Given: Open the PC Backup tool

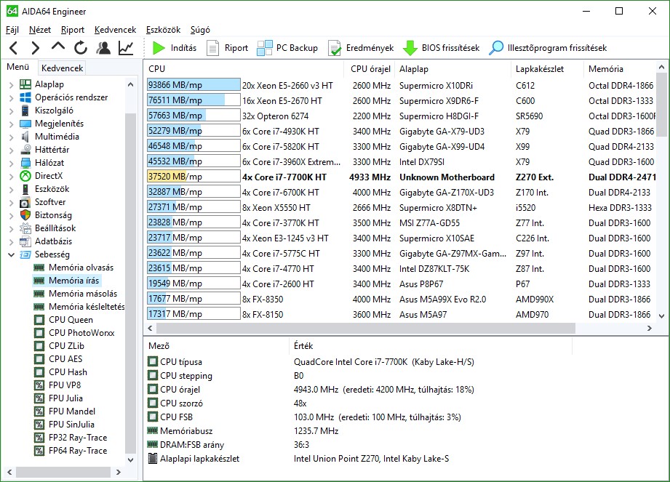Looking at the screenshot, I should pyautogui.click(x=288, y=48).
